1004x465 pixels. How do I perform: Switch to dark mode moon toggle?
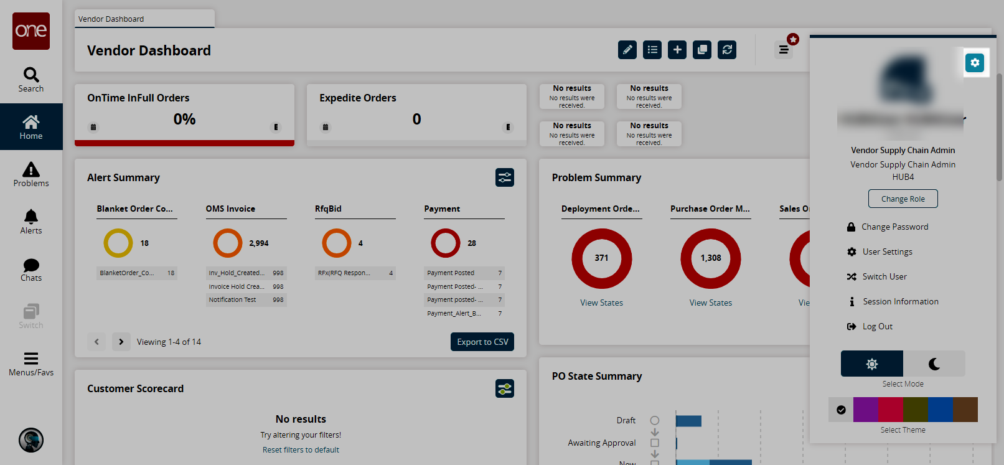click(x=934, y=364)
